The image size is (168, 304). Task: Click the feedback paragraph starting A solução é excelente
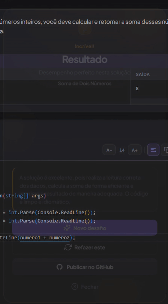click(x=84, y=190)
